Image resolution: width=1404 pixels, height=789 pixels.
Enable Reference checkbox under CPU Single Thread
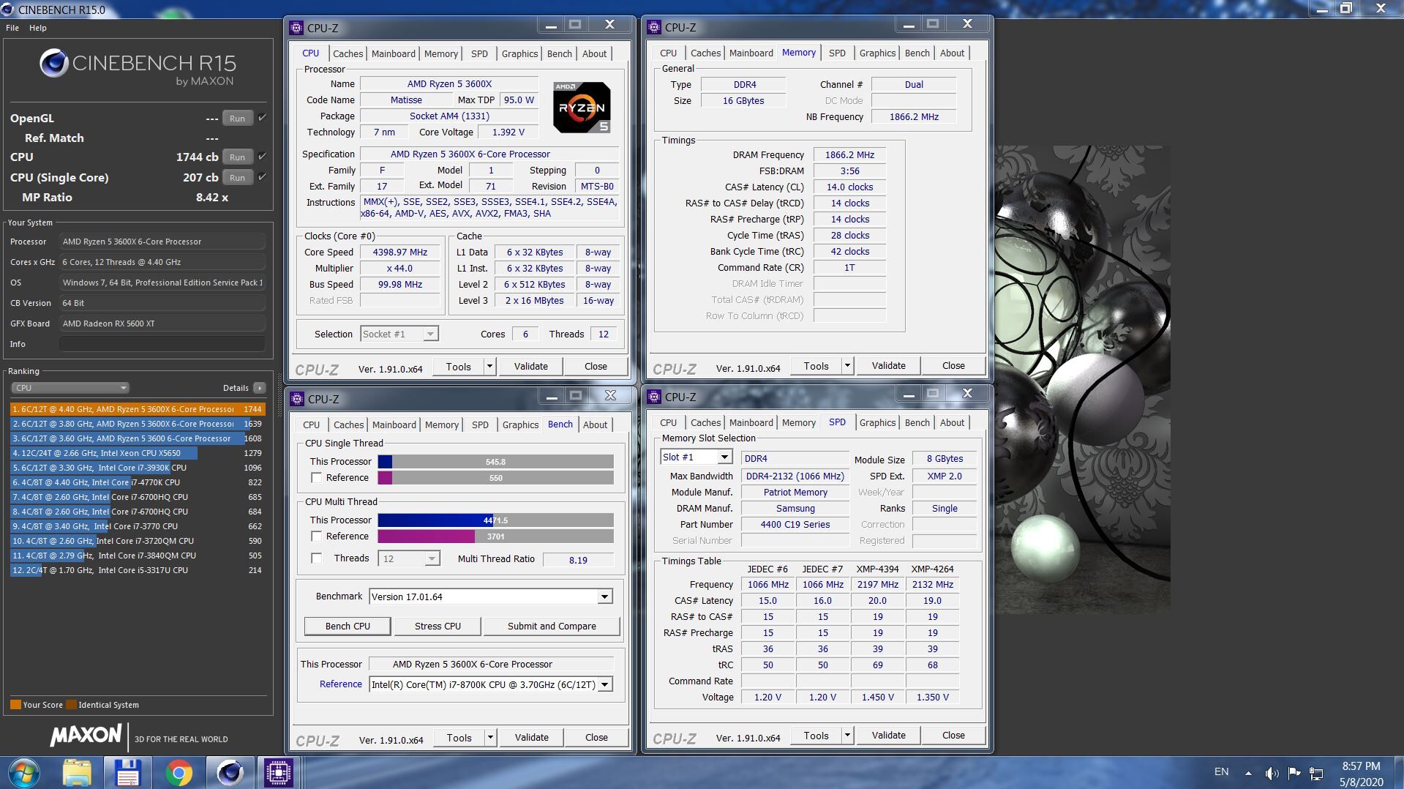(317, 477)
